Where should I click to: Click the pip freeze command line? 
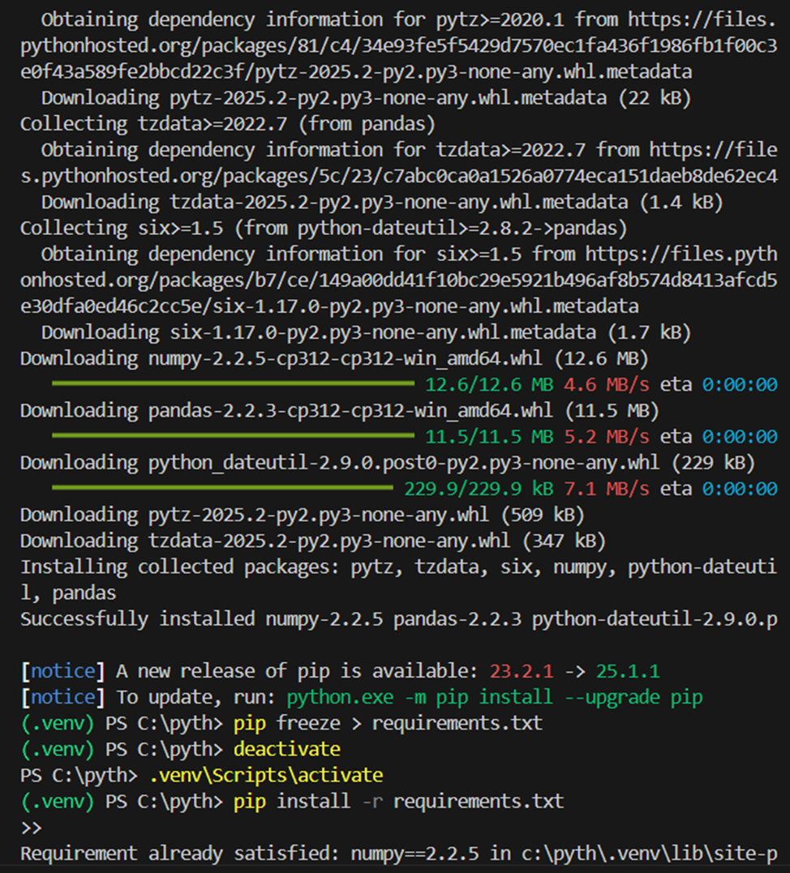(x=388, y=723)
